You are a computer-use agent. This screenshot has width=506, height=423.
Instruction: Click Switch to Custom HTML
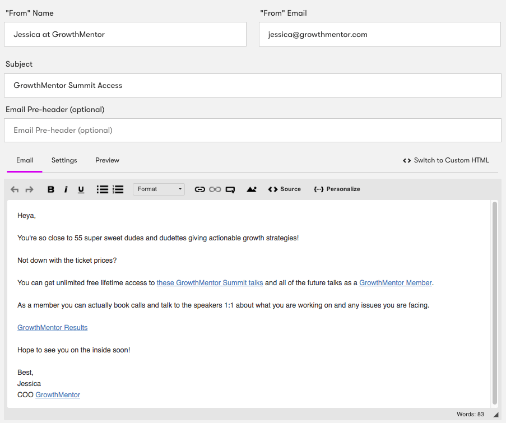click(445, 160)
